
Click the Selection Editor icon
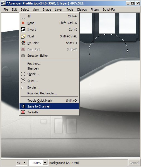tap(23, 56)
